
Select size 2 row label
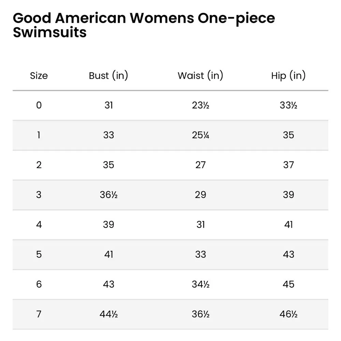39,165
